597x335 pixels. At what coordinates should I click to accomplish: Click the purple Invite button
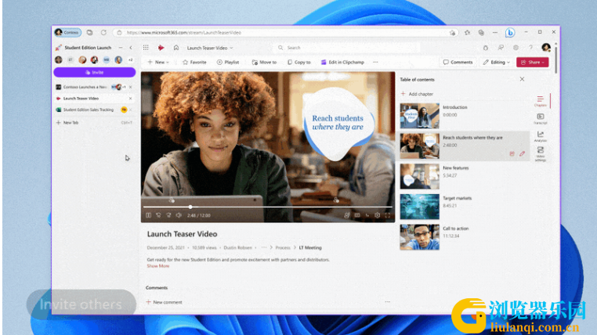coord(95,72)
